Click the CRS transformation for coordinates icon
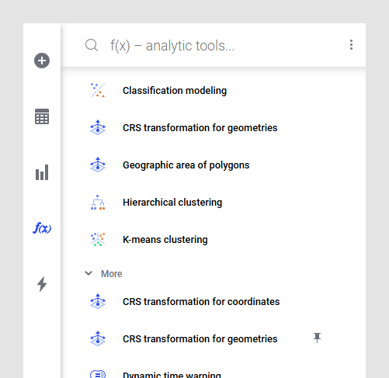The height and width of the screenshot is (378, 389). coord(98,301)
